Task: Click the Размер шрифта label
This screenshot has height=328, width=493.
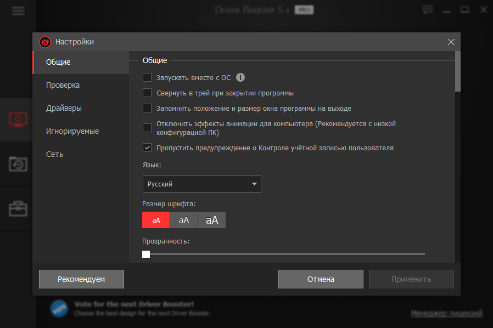Action: click(169, 204)
